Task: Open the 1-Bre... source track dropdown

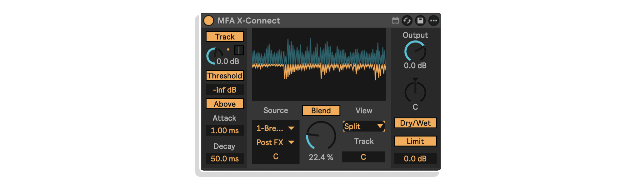Action: (x=276, y=128)
